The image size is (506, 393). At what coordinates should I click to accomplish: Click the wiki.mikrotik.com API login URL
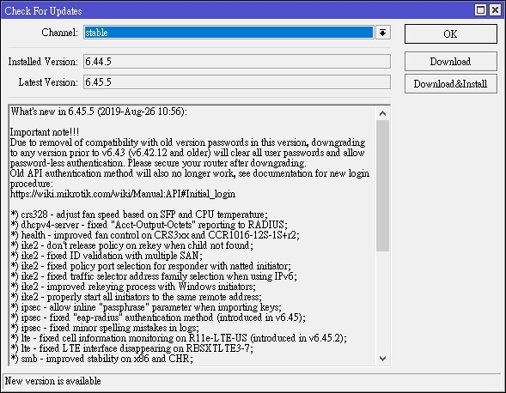pyautogui.click(x=123, y=194)
